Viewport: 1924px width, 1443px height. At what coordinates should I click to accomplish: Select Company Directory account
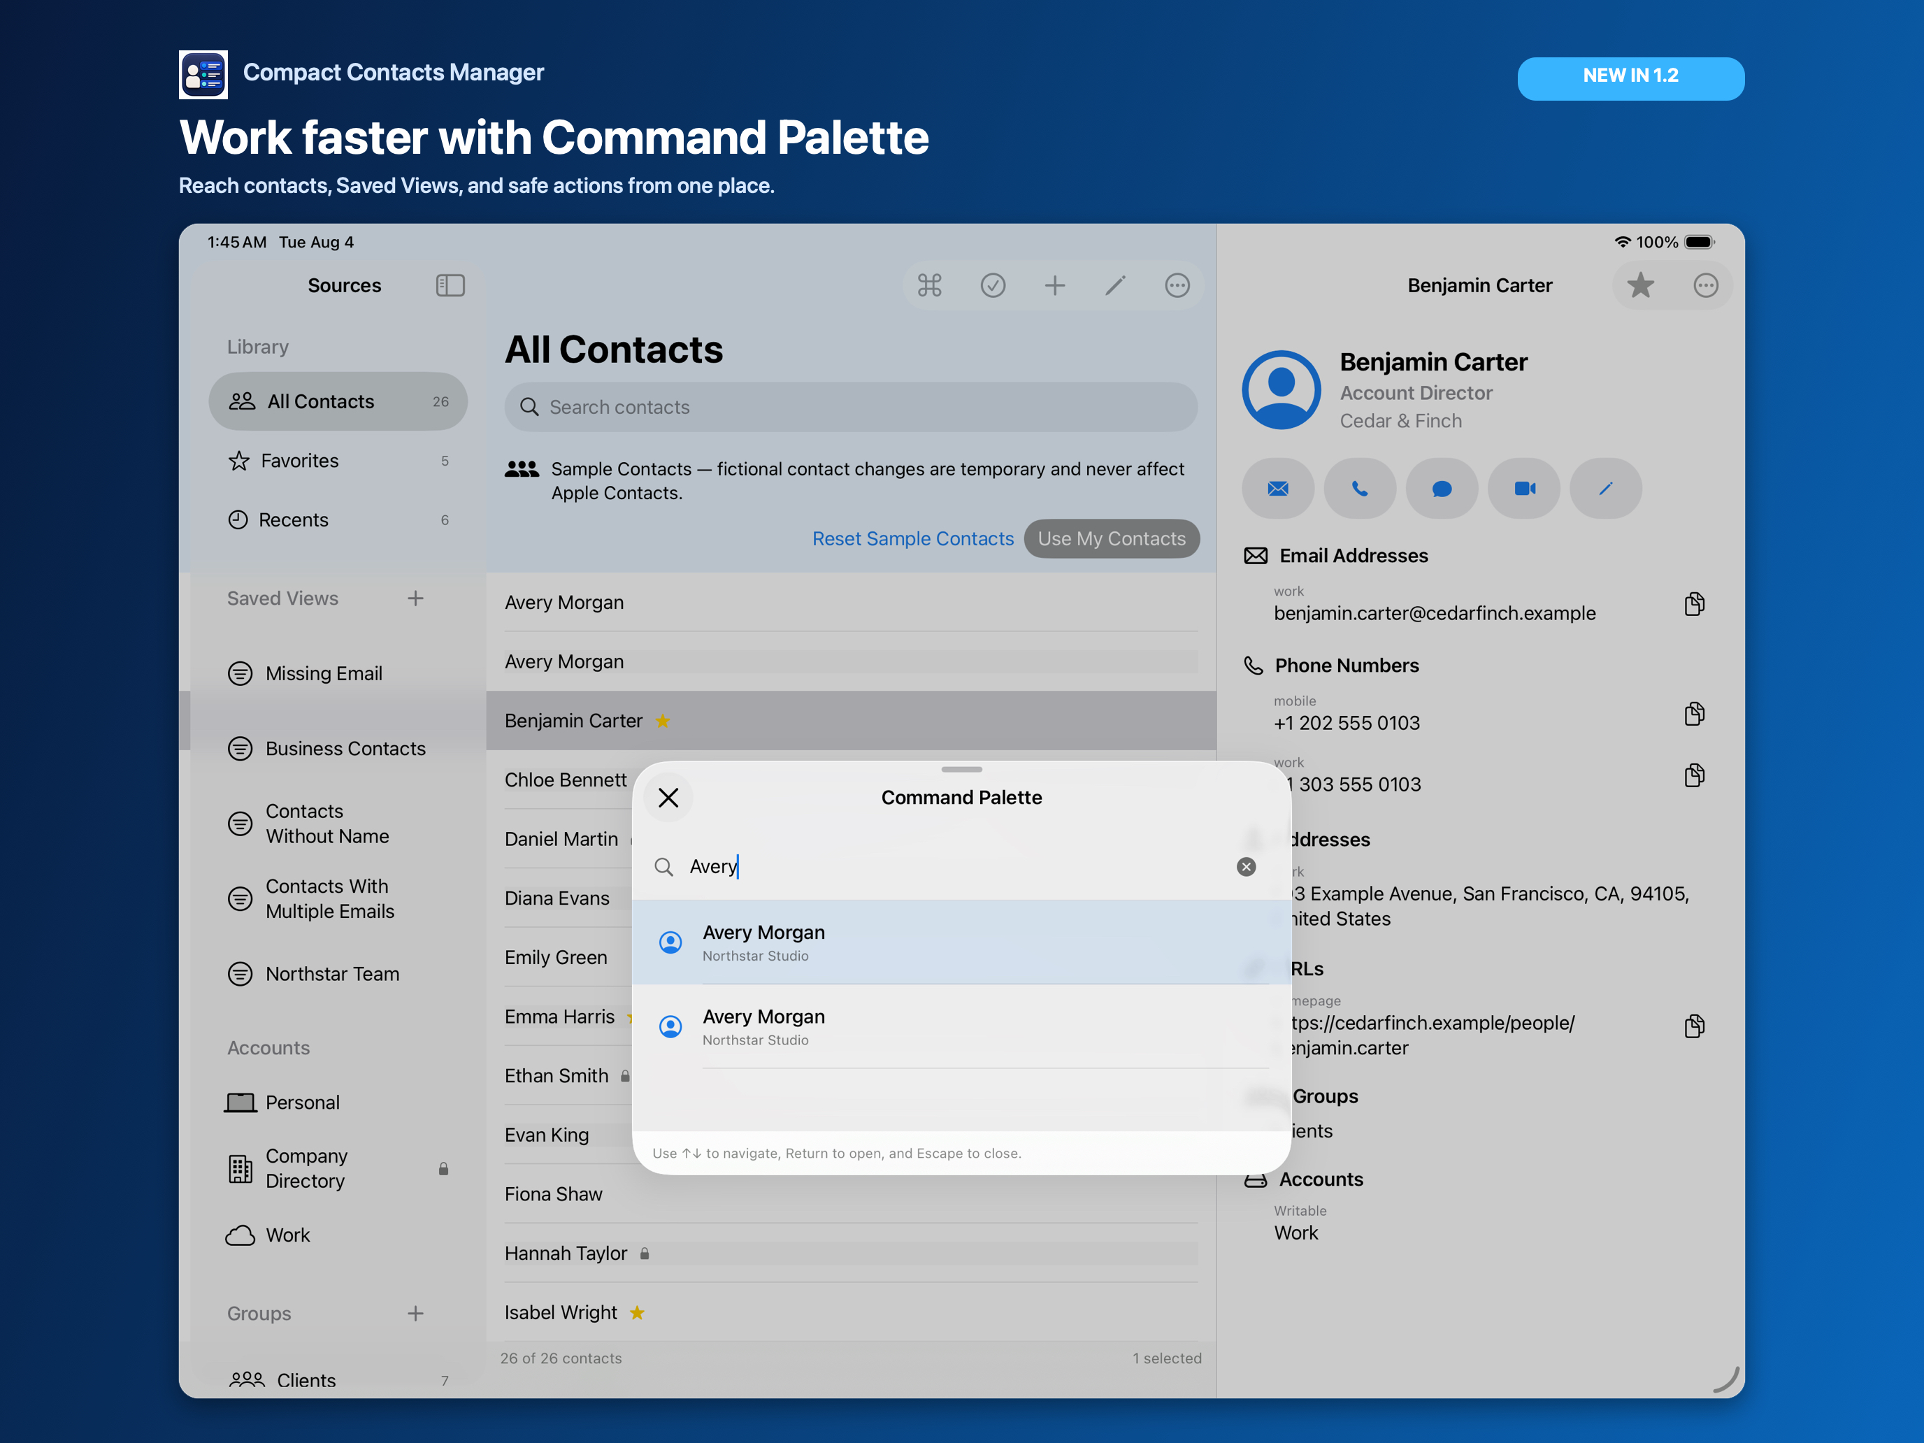338,1168
